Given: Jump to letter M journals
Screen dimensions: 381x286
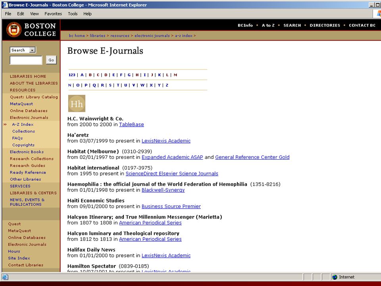Looking at the screenshot, I should click(175, 75).
